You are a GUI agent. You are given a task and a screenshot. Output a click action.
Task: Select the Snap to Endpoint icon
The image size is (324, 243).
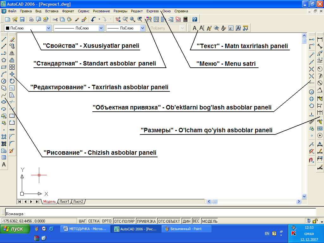click(312, 55)
